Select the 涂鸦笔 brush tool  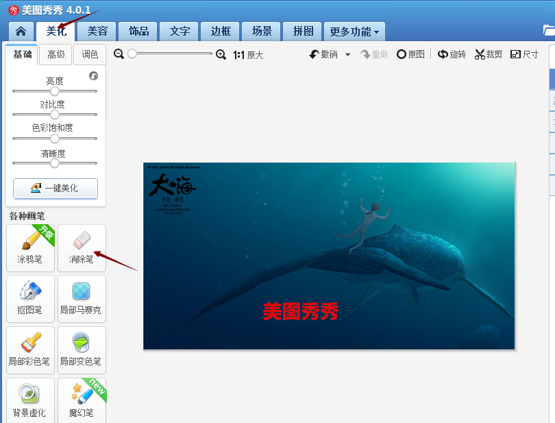(30, 248)
